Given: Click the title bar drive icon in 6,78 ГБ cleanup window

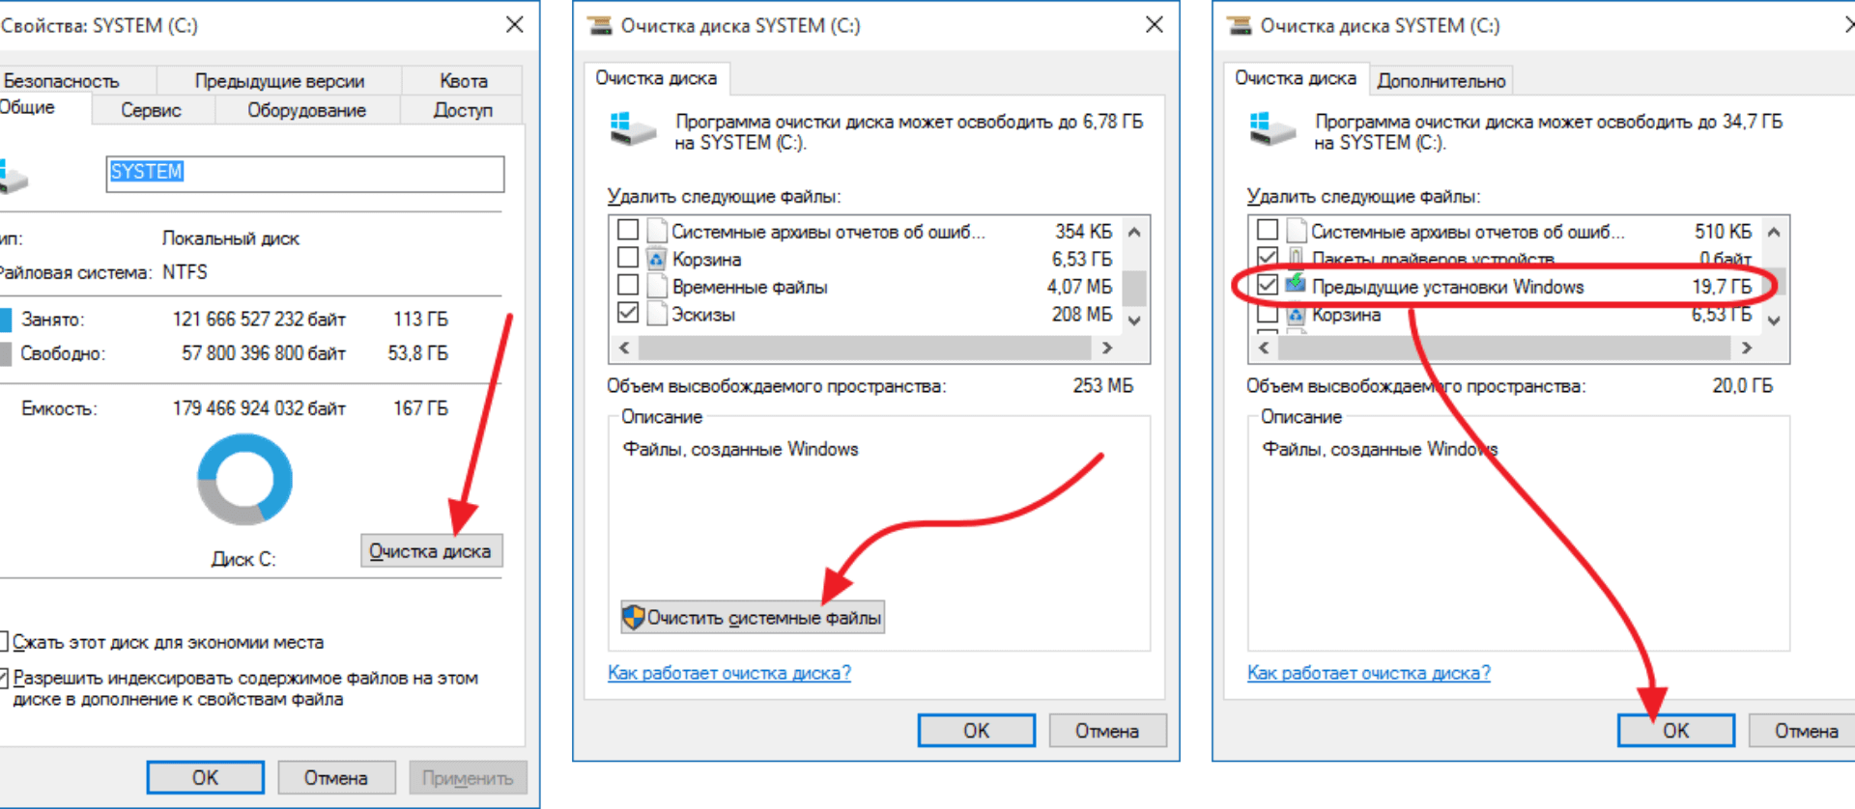Looking at the screenshot, I should pos(600,26).
